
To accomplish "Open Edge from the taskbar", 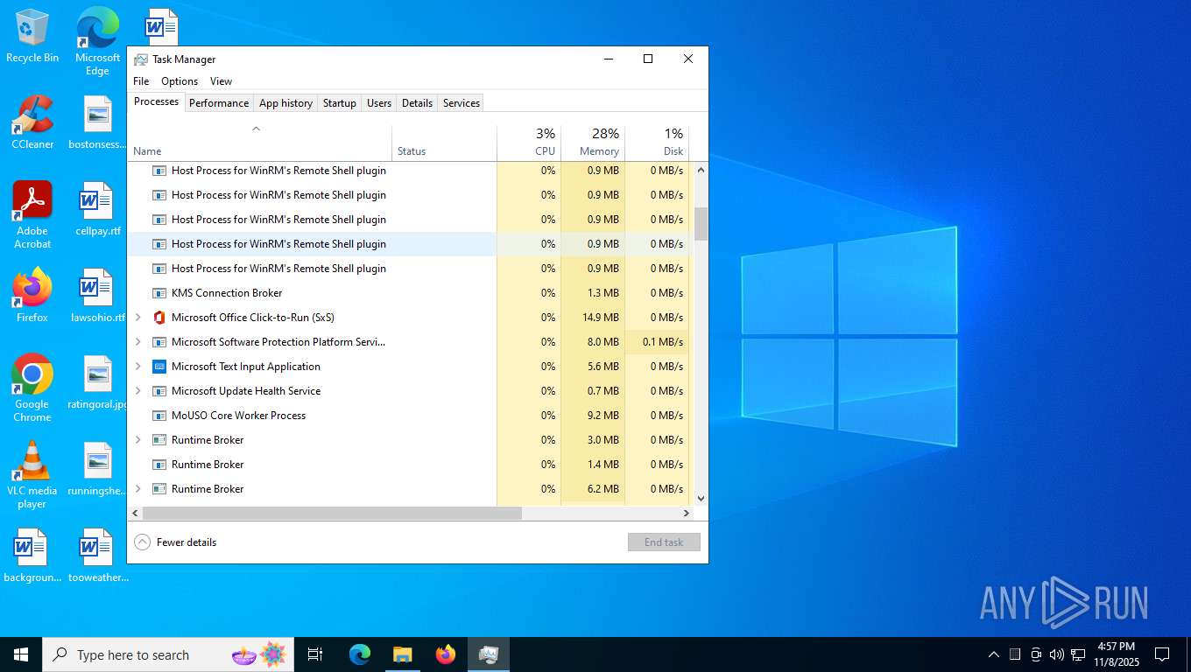I will coord(360,654).
